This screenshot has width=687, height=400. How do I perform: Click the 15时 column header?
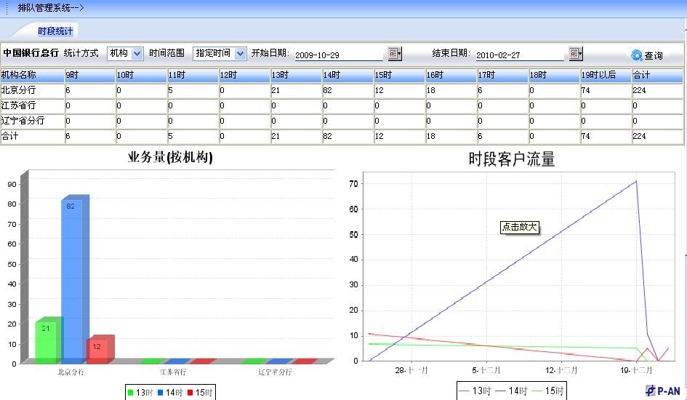click(400, 75)
